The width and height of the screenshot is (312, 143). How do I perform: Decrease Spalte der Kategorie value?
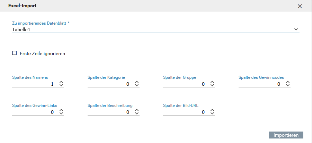[x=137, y=85]
